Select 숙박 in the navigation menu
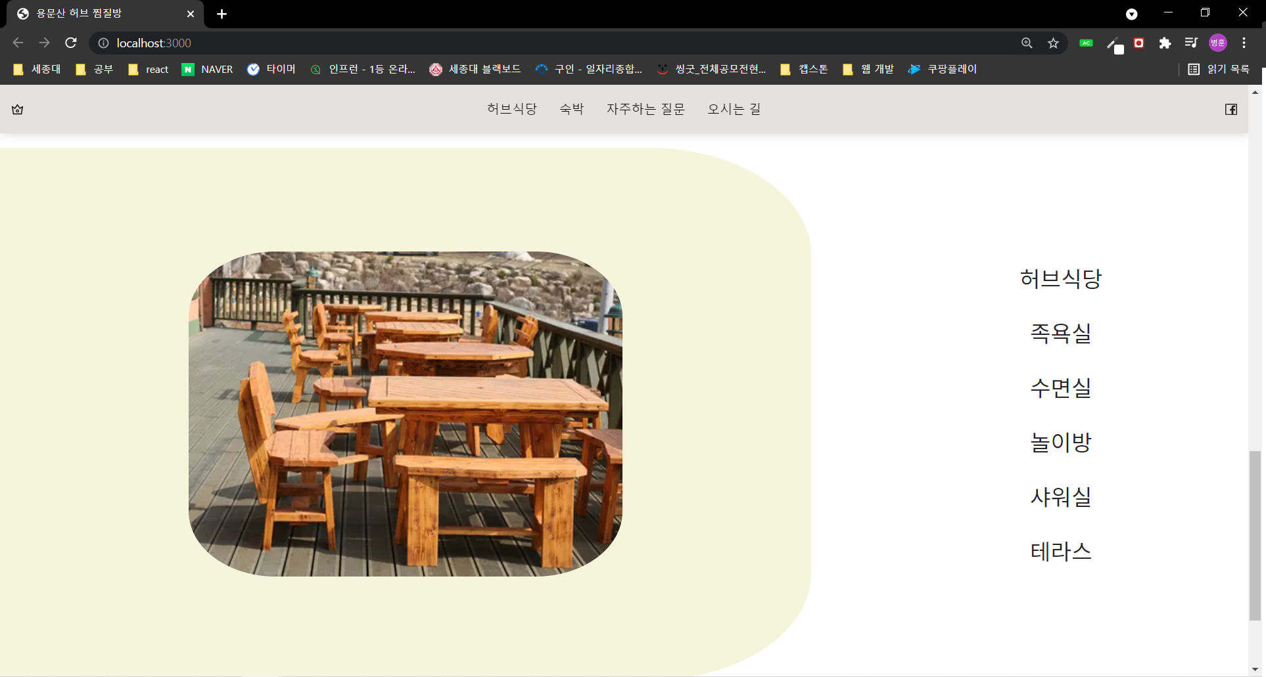Screen dimensions: 1266x677 tap(571, 109)
